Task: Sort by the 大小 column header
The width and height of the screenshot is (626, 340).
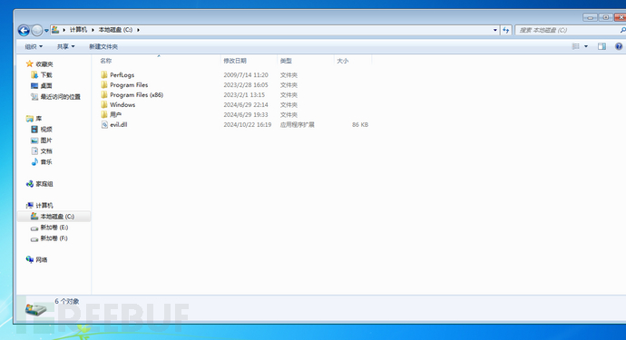Action: point(343,61)
